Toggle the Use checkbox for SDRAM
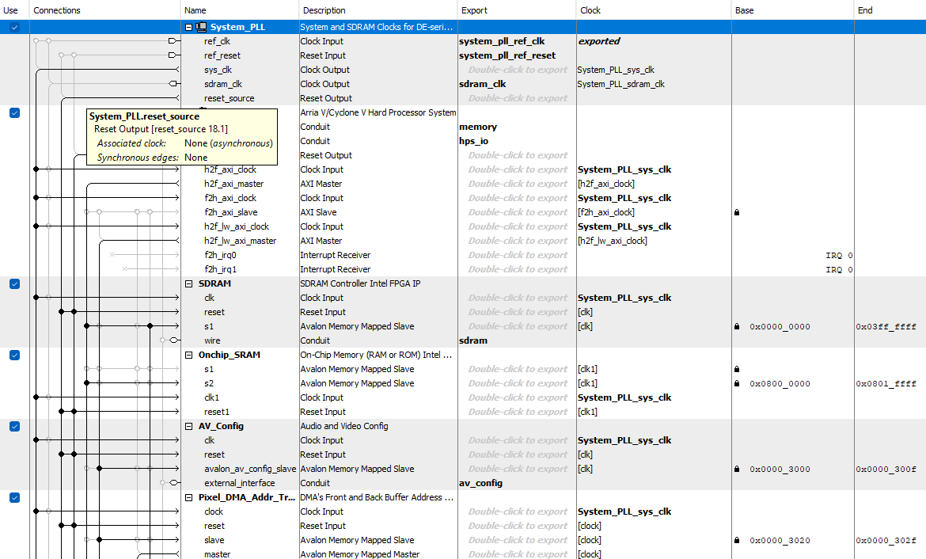Viewport: 926px width, 559px height. pyautogui.click(x=15, y=283)
